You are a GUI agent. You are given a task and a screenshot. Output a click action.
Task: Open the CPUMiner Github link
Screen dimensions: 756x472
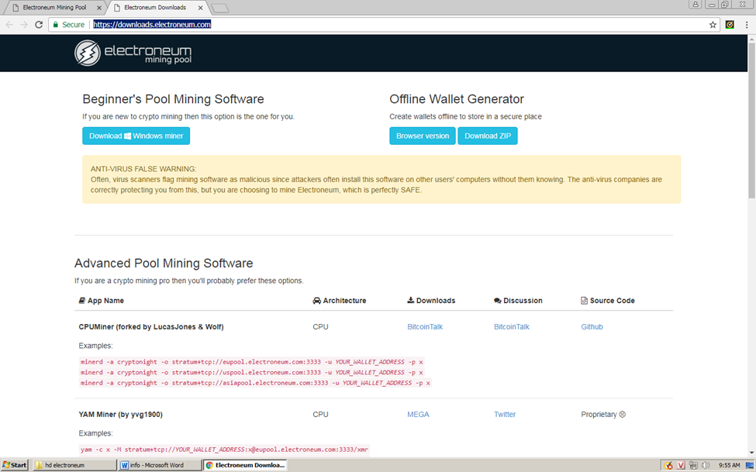click(592, 327)
